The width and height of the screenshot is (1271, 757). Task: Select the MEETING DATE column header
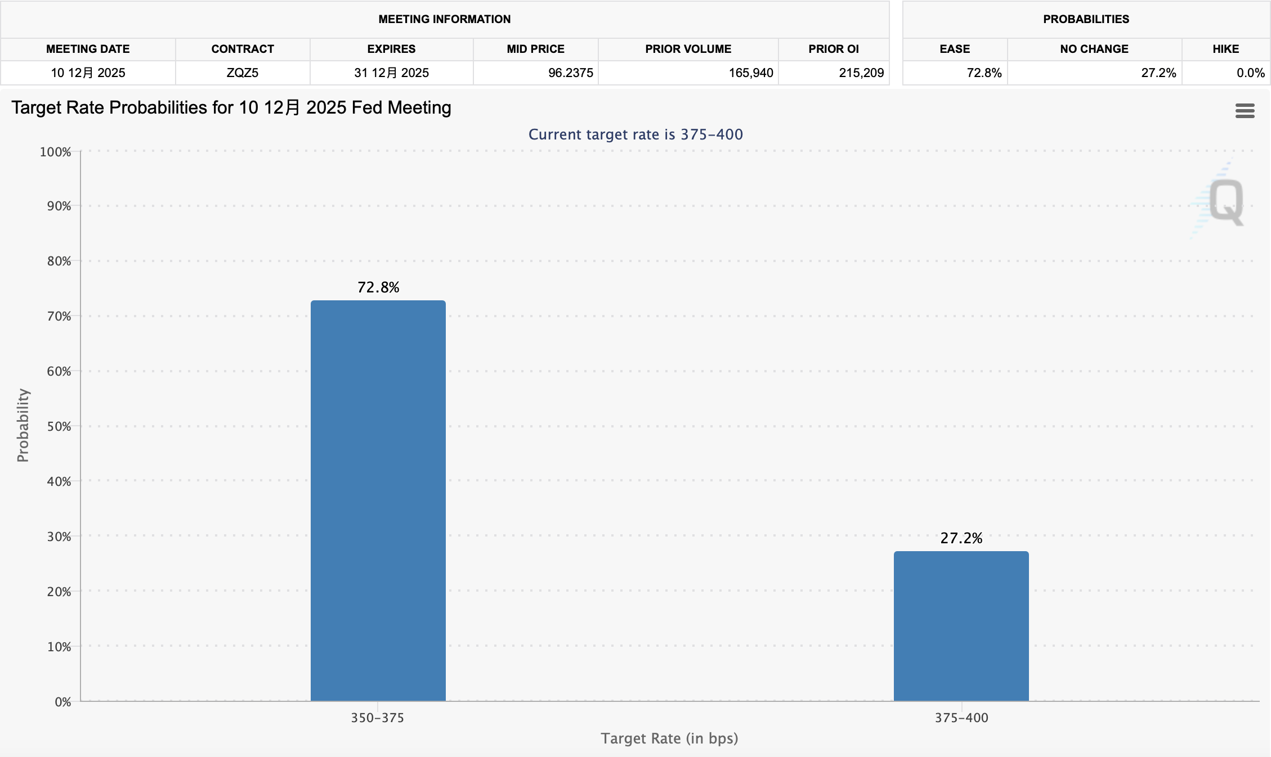point(88,49)
